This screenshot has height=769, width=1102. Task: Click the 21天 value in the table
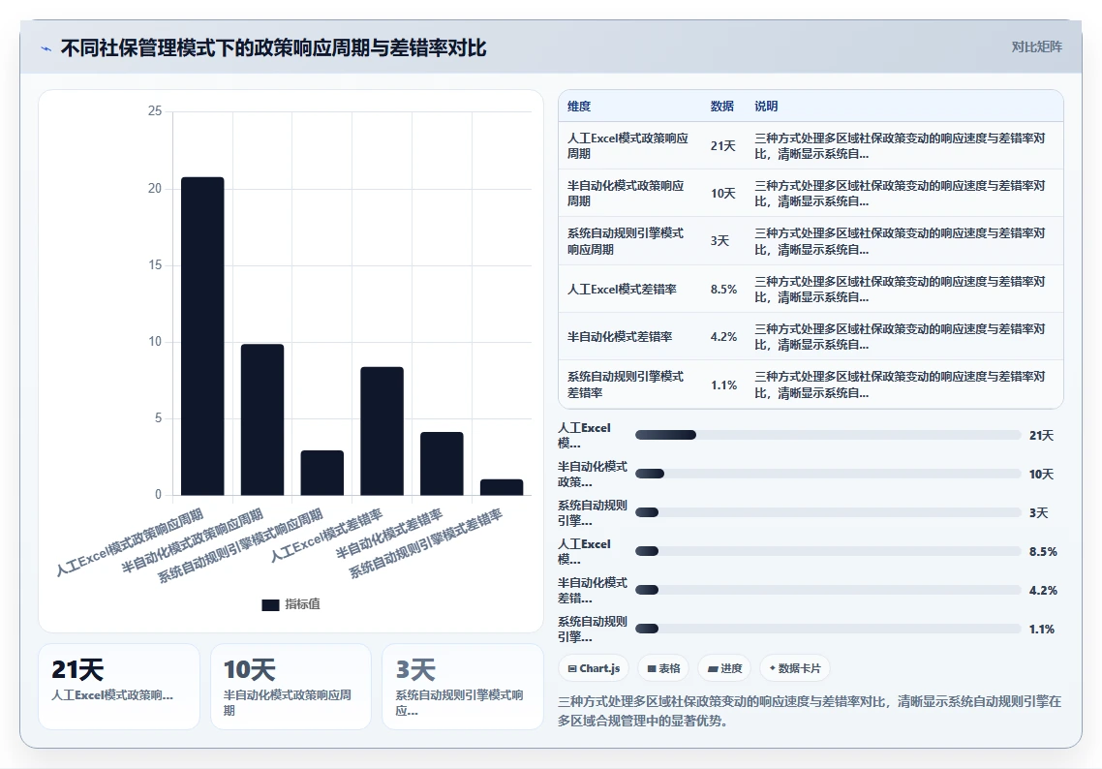click(x=722, y=145)
